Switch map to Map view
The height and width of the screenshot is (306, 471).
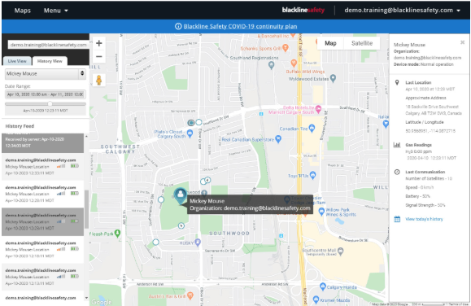pos(330,43)
